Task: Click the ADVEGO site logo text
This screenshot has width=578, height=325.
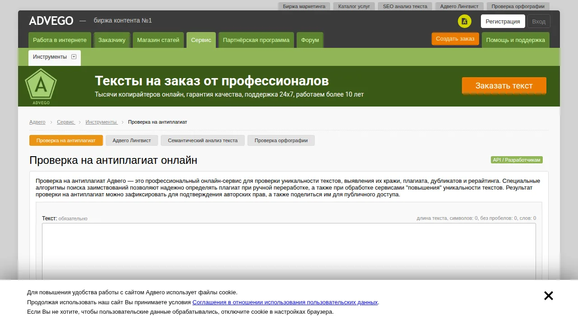Action: 51,21
